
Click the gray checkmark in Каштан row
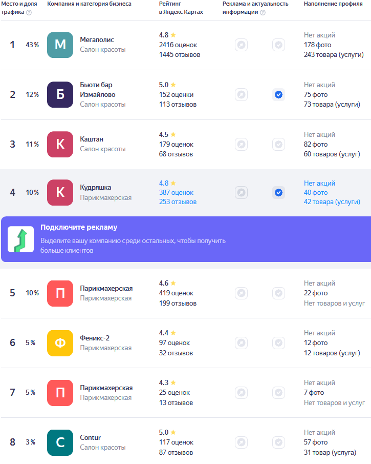278,145
